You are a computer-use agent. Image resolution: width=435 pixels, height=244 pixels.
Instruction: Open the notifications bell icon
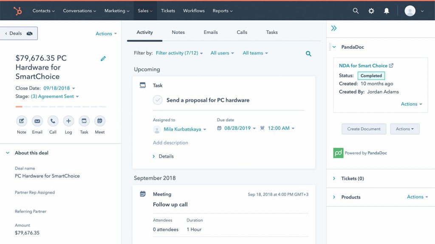point(386,11)
